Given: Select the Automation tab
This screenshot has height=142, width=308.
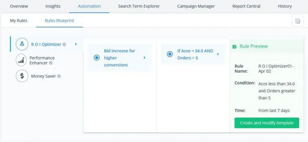Looking at the screenshot, I should 89,6.
